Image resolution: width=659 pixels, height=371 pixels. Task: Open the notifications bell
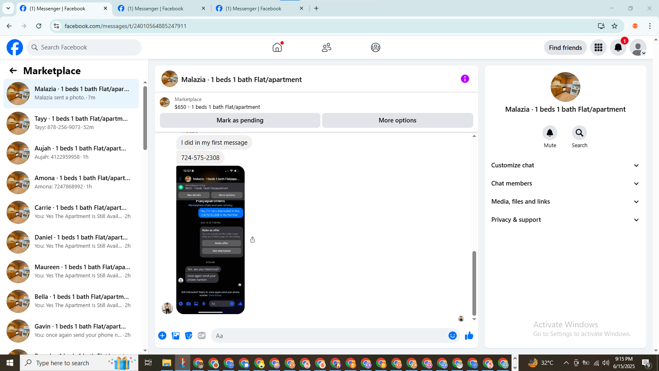(x=618, y=47)
